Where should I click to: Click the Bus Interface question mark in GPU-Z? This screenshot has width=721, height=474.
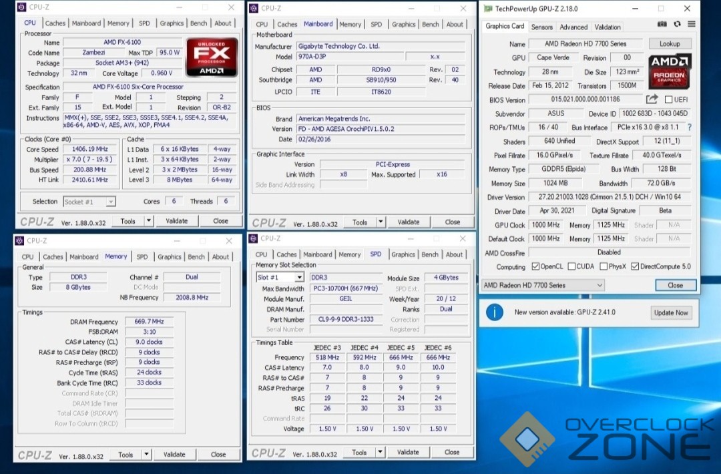(689, 128)
